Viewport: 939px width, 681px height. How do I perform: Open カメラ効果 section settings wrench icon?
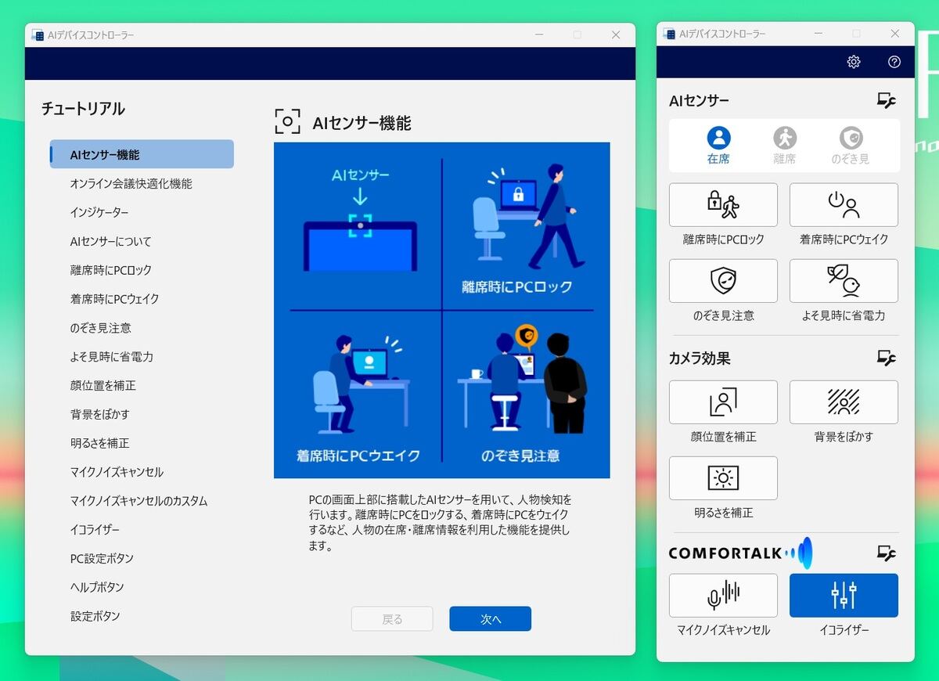[886, 358]
